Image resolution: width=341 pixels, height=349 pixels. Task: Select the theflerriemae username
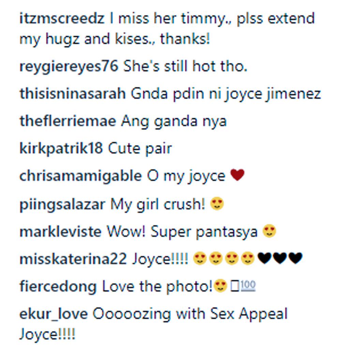click(x=68, y=121)
